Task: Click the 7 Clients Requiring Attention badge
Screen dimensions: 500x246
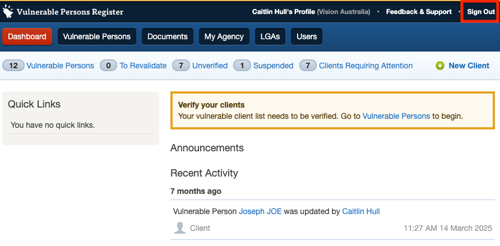Action: tap(308, 66)
